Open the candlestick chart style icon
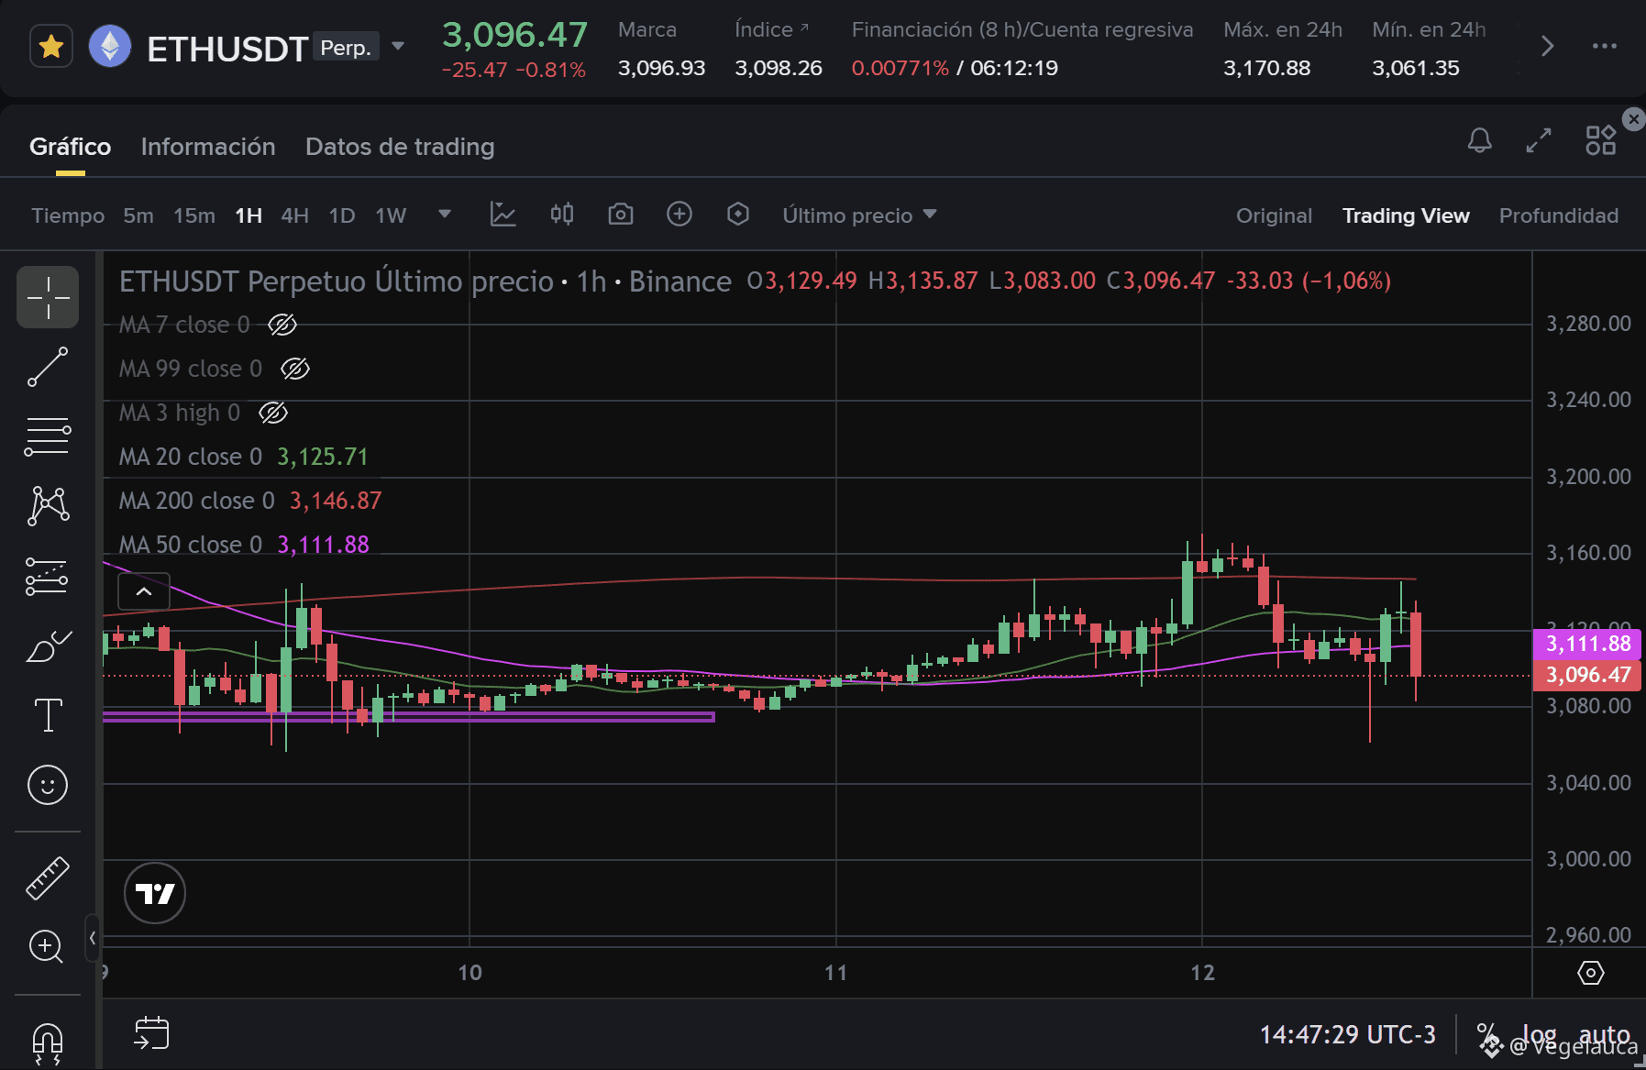The image size is (1646, 1070). pyautogui.click(x=562, y=215)
